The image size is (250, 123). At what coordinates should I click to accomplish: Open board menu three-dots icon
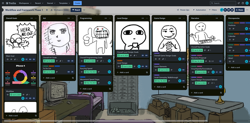[x=247, y=10]
